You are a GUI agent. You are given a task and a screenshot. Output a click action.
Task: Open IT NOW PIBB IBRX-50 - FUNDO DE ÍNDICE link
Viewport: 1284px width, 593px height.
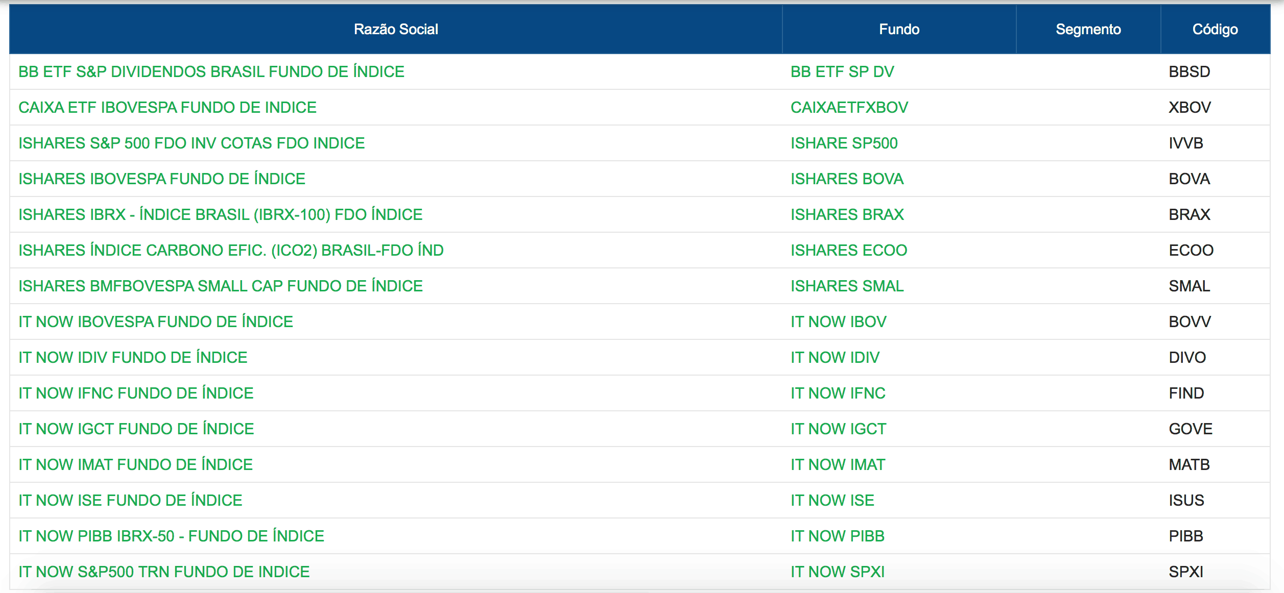coord(171,536)
